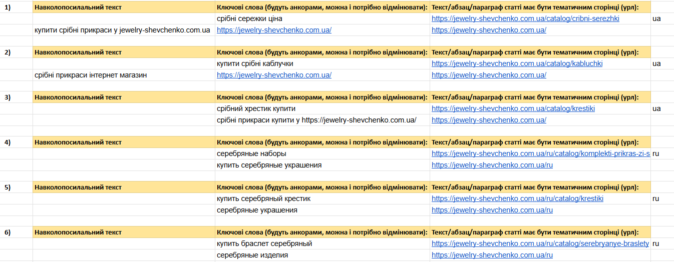
Task: Click the 'Навколопосилальний текст' header in block 1
Action: pos(78,7)
